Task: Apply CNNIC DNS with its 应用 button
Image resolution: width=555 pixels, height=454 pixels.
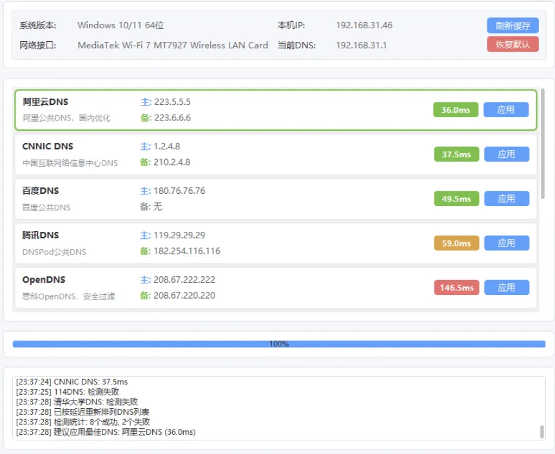Action: pyautogui.click(x=506, y=154)
